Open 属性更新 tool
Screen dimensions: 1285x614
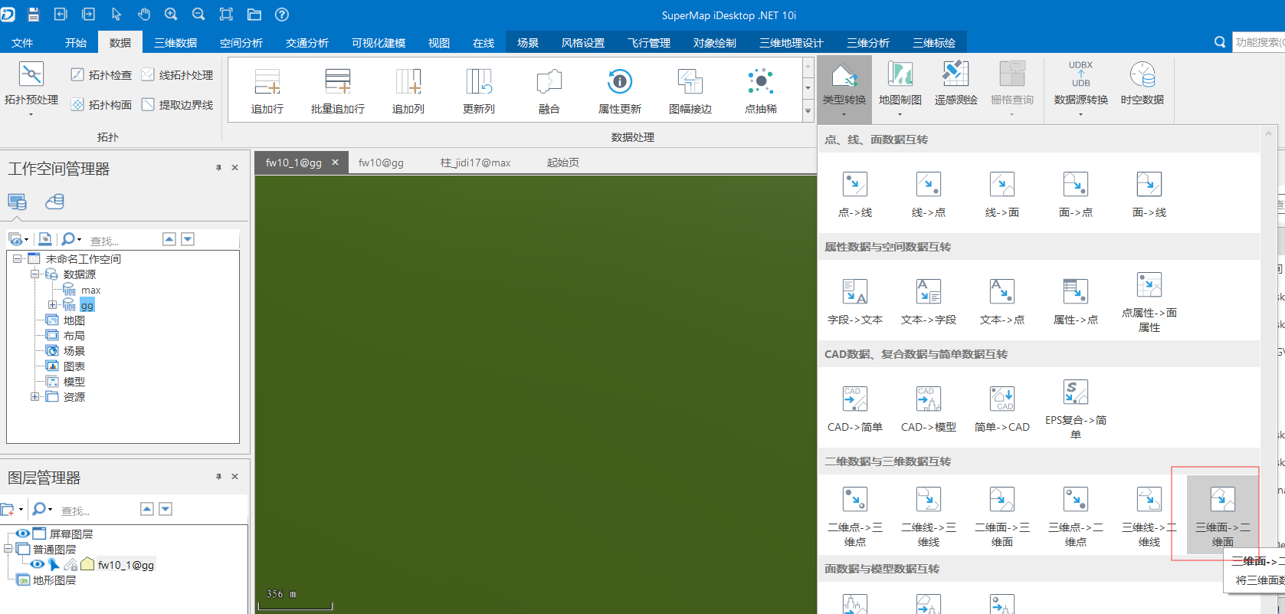(619, 90)
